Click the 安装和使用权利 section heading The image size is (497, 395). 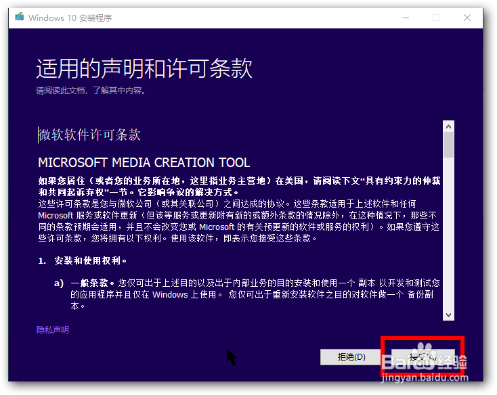point(90,260)
